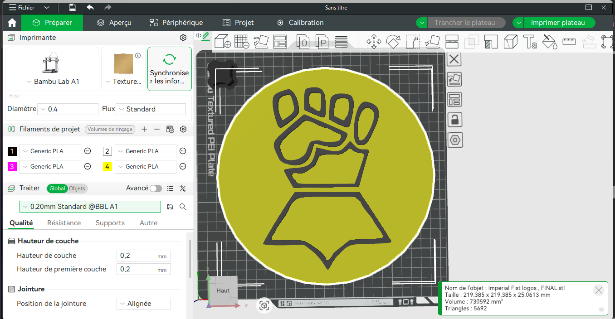The height and width of the screenshot is (319, 615).
Task: Save the 0.20mm Standard process preset
Action: point(170,207)
